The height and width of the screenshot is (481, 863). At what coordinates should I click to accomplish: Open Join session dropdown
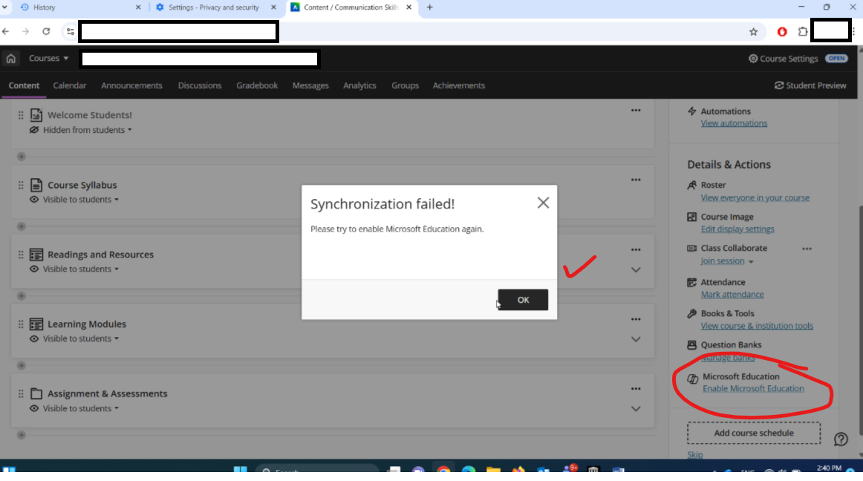click(727, 261)
